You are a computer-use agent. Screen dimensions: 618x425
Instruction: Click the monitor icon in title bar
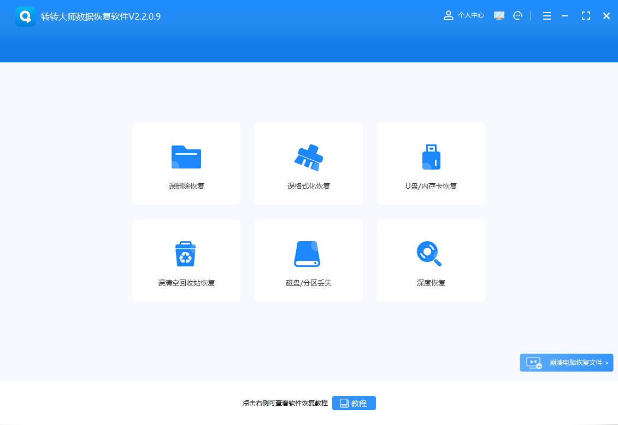point(499,15)
